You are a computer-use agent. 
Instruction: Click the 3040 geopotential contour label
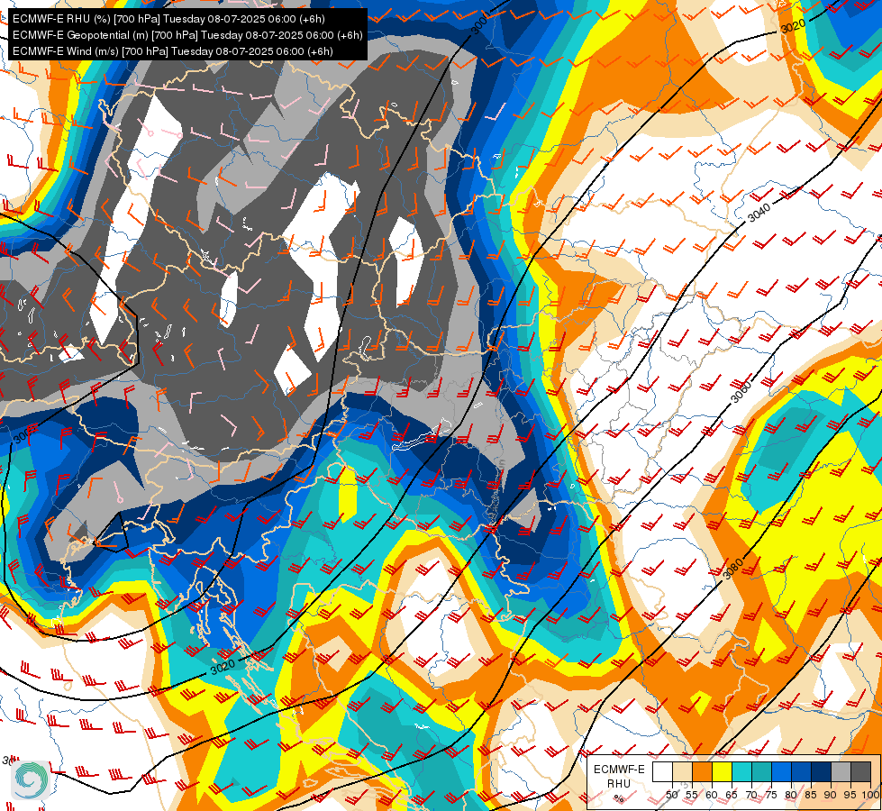click(x=759, y=212)
